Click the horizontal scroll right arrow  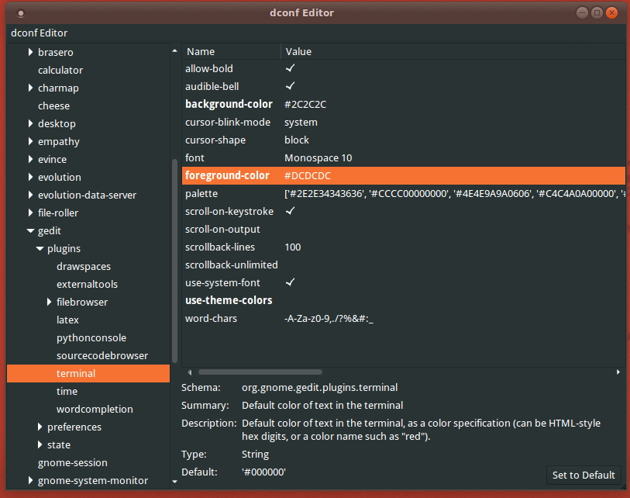tap(618, 372)
